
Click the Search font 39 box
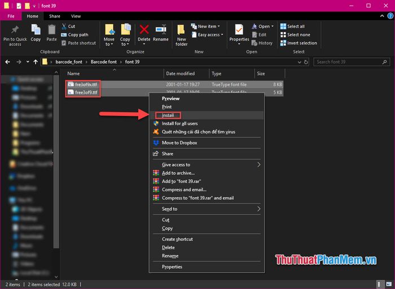coord(346,62)
